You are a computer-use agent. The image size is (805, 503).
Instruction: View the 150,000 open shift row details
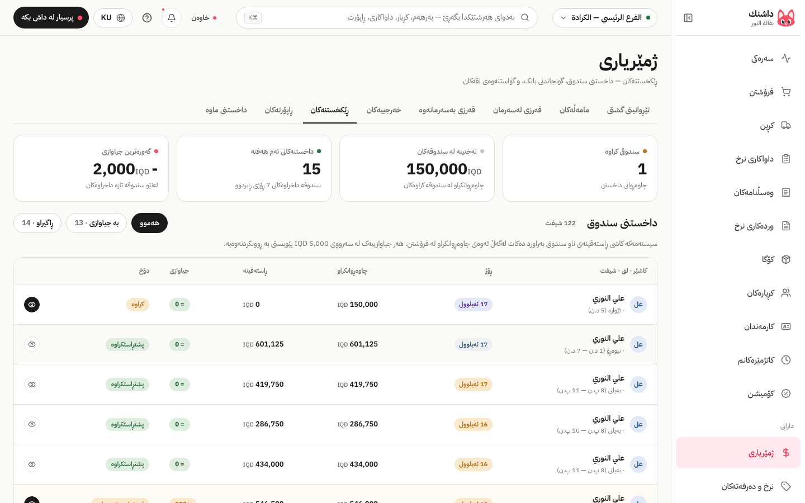pos(32,305)
